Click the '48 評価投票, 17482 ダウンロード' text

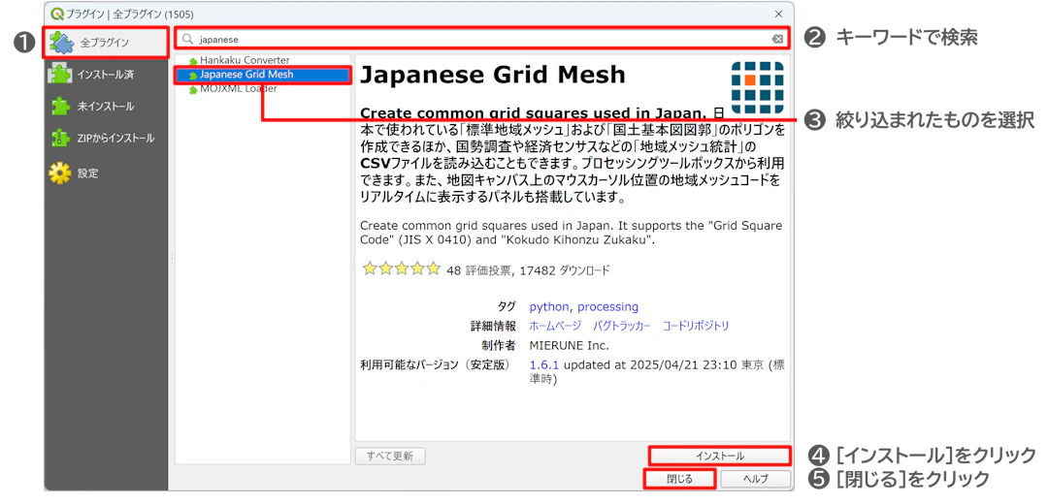coord(528,270)
